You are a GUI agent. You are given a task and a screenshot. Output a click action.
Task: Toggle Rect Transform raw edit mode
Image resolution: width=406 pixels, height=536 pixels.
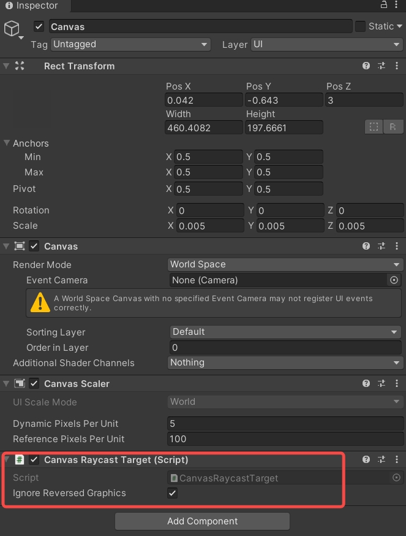(393, 127)
